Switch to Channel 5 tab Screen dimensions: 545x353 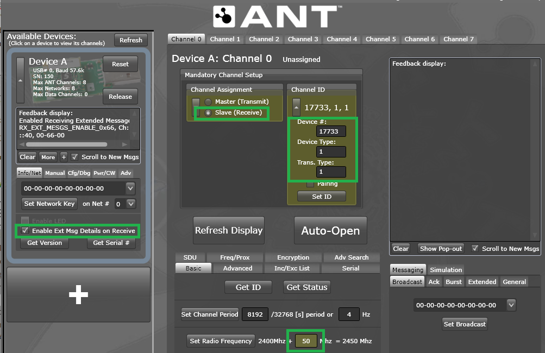[380, 39]
